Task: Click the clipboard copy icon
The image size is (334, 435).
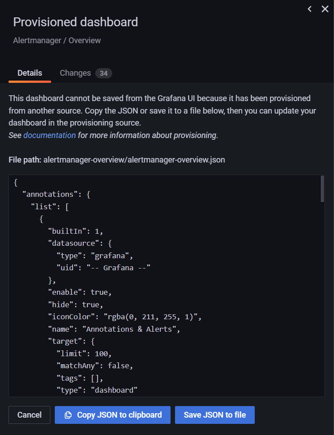Action: [68, 415]
